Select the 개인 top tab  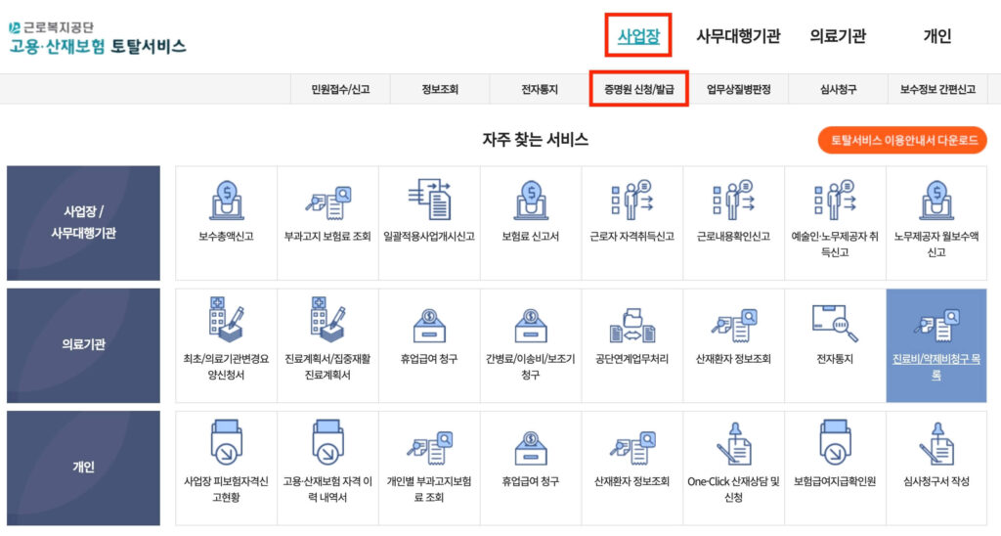[936, 37]
